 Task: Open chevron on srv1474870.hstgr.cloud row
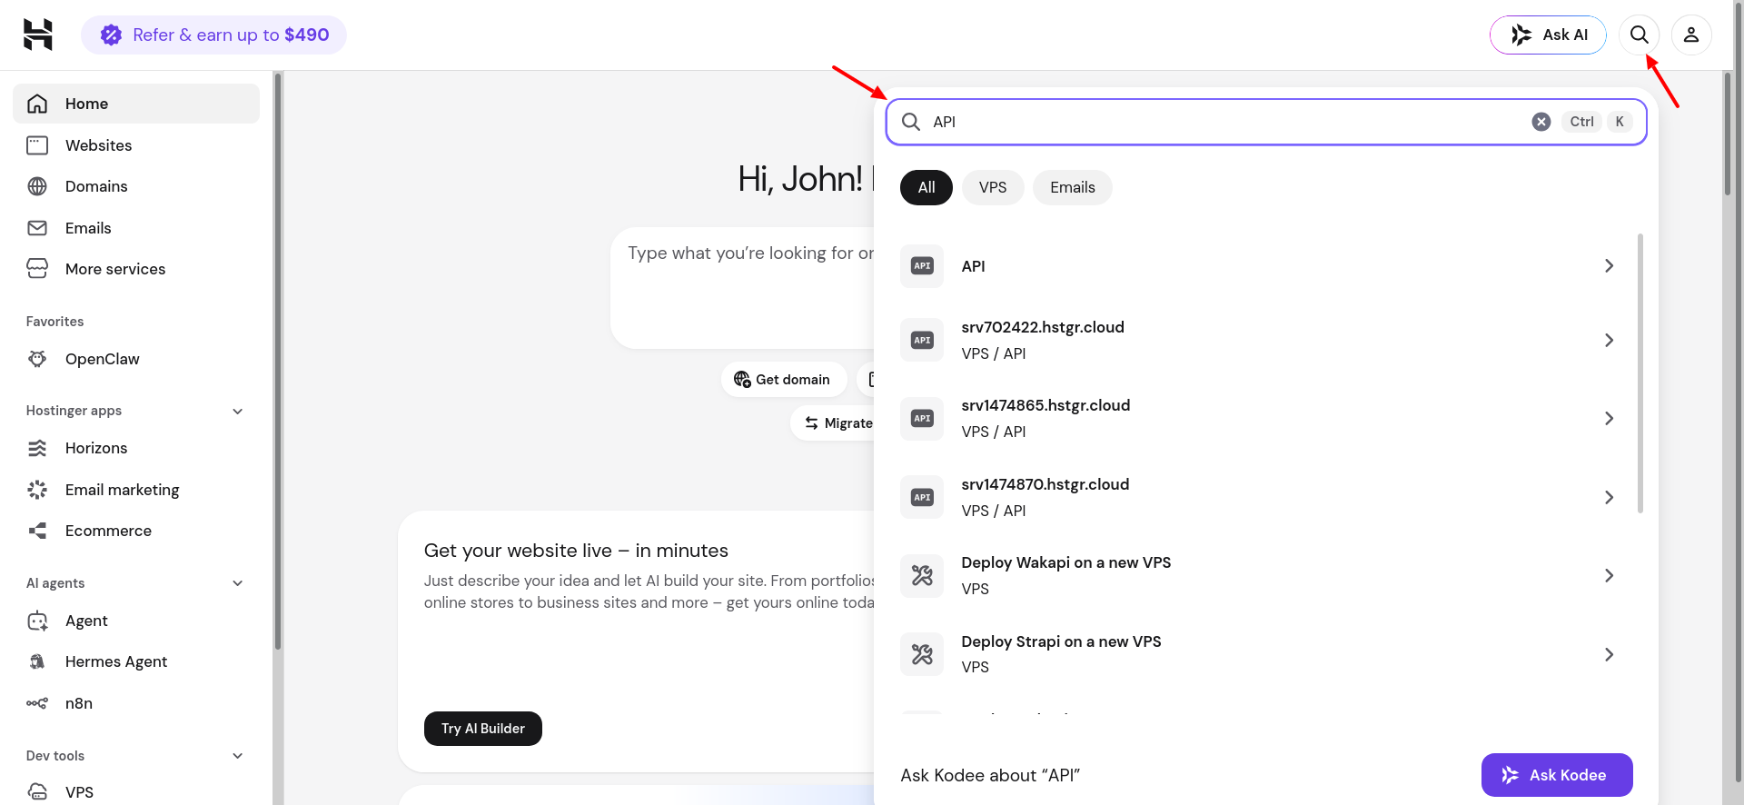point(1609,497)
